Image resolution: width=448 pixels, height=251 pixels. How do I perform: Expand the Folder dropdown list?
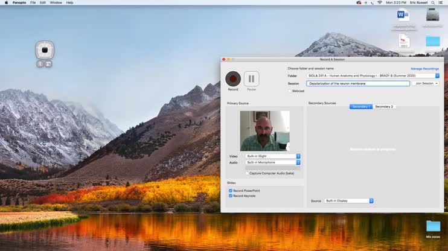click(437, 76)
